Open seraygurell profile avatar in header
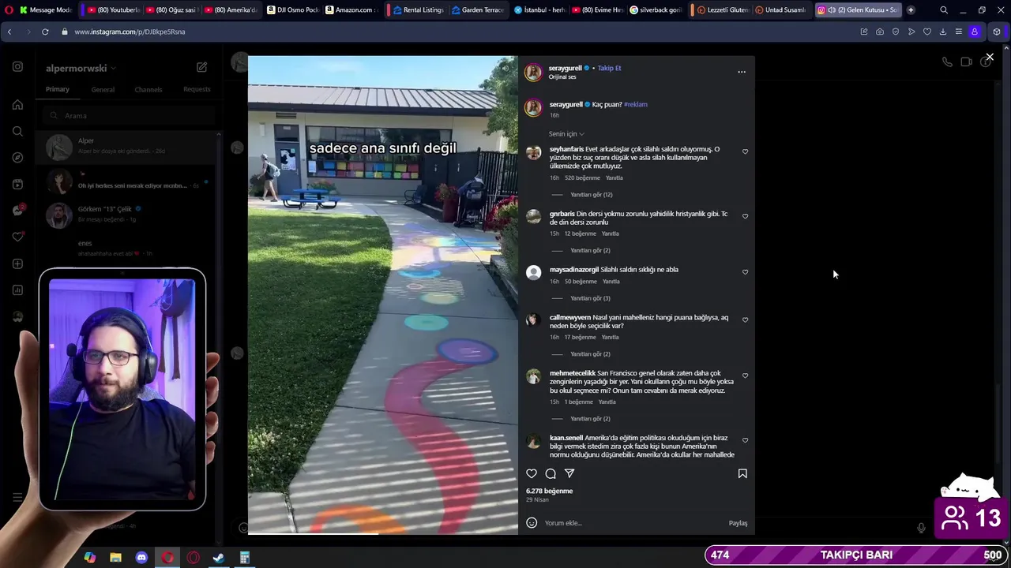 point(534,72)
